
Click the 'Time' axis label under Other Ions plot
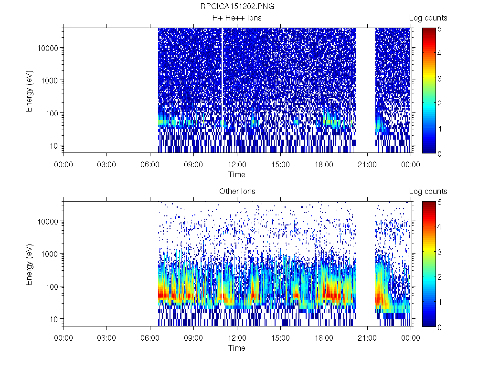(x=237, y=348)
